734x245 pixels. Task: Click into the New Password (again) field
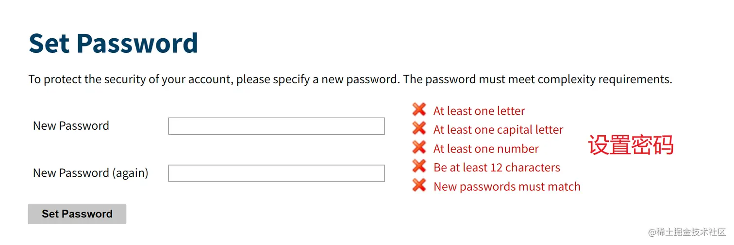pos(276,173)
